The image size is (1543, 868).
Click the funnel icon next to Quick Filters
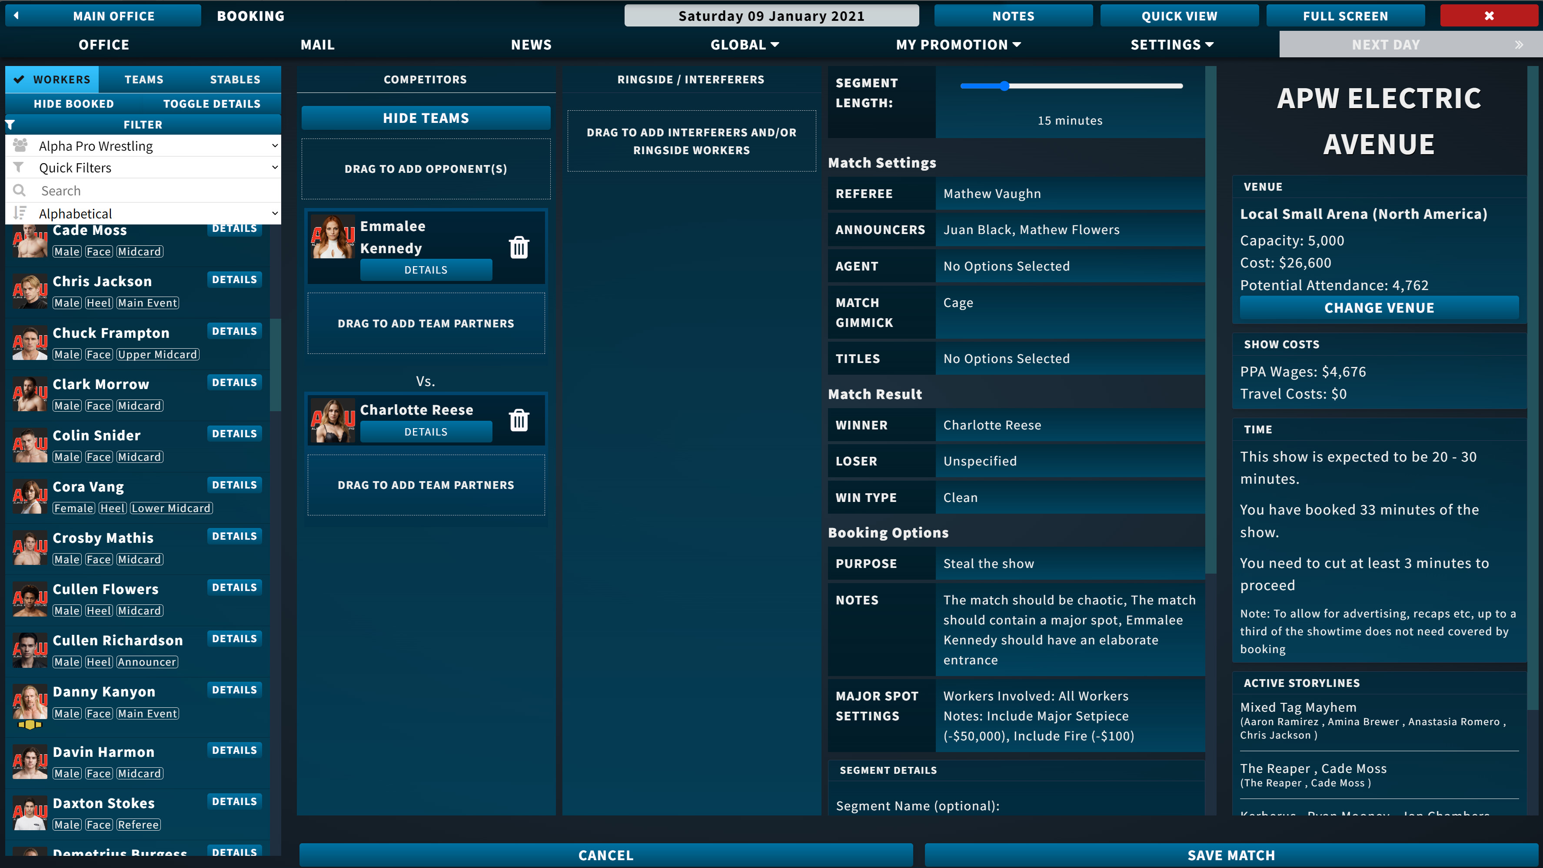click(19, 168)
